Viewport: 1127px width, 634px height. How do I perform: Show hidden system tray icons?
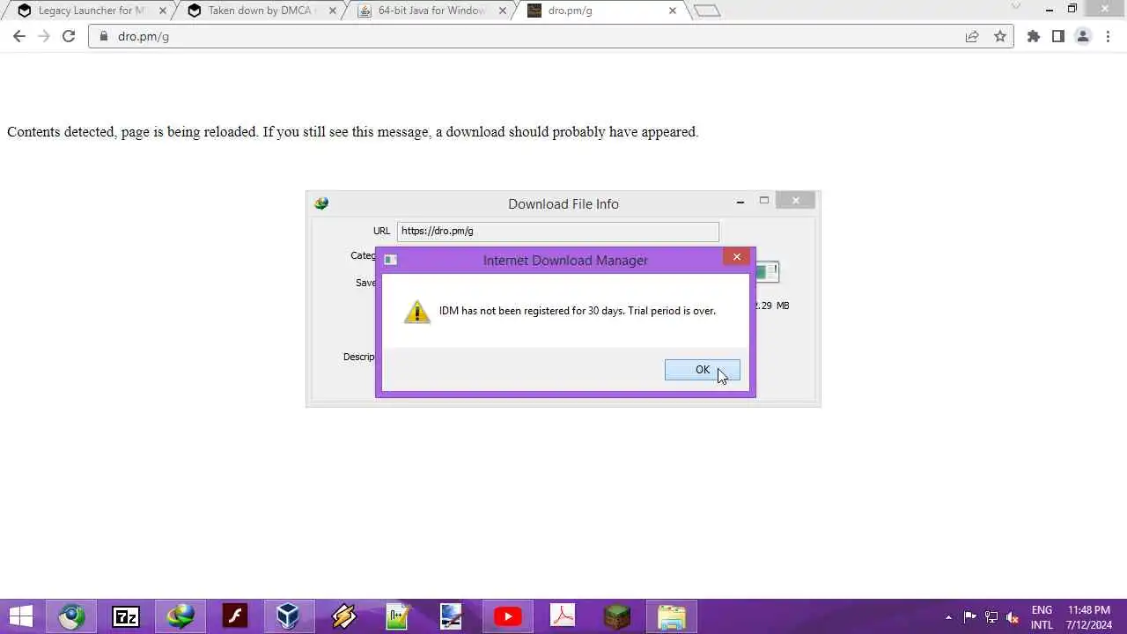pos(948,617)
